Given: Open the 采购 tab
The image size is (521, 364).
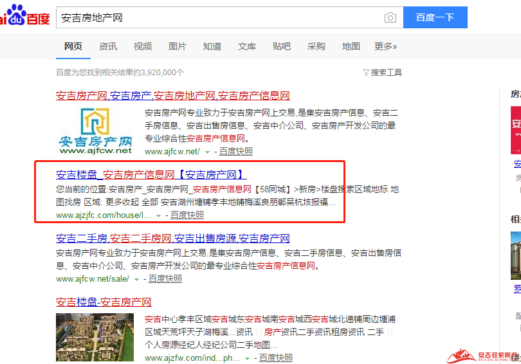Looking at the screenshot, I should tap(316, 46).
